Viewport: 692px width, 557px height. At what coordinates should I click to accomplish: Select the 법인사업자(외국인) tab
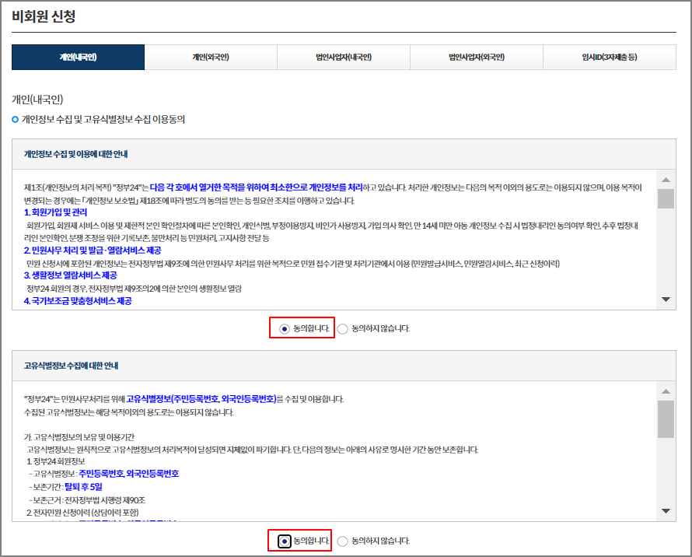tap(477, 57)
